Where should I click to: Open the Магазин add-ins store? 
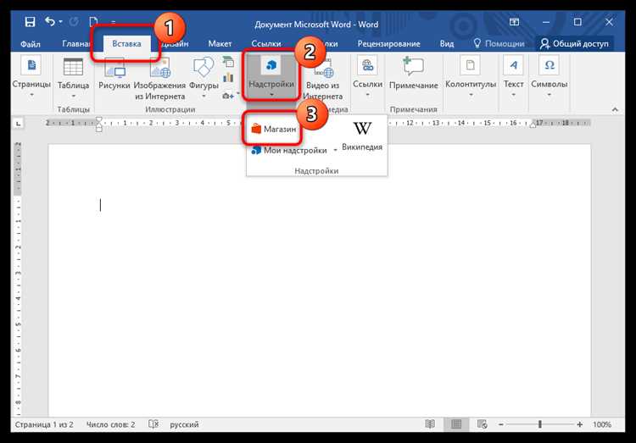click(x=274, y=130)
